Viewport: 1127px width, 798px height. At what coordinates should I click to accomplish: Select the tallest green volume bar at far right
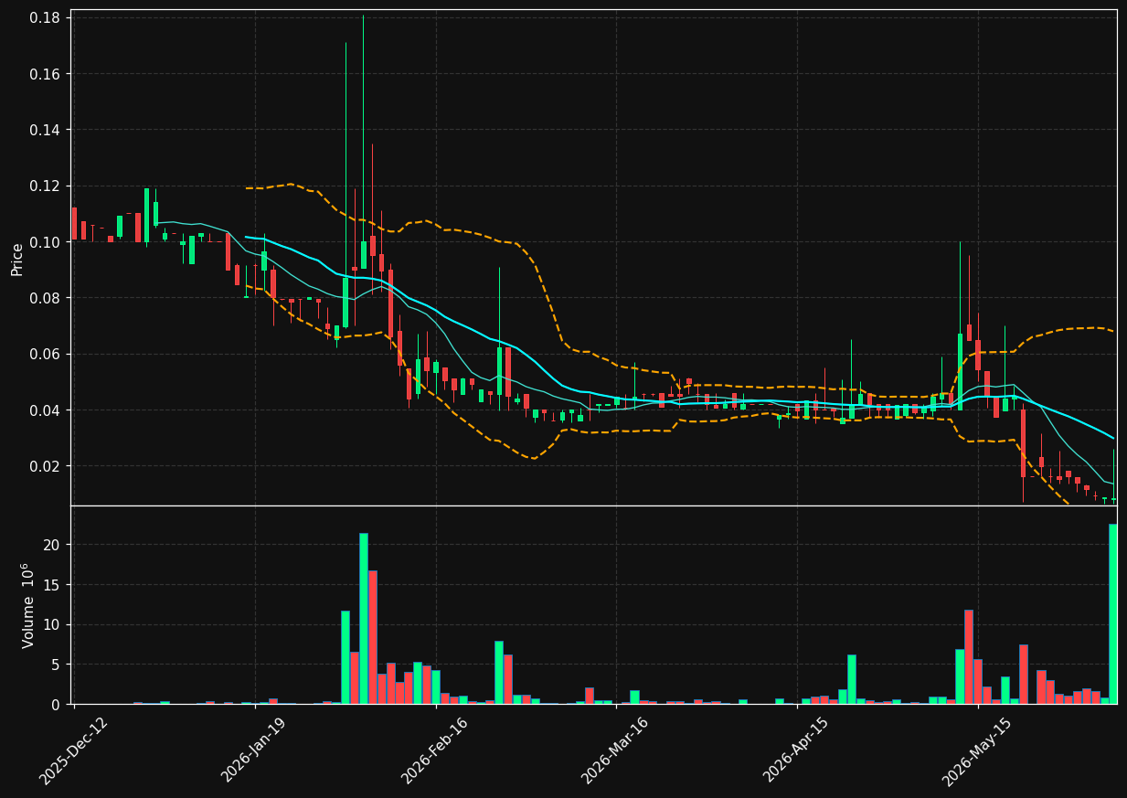[1113, 614]
